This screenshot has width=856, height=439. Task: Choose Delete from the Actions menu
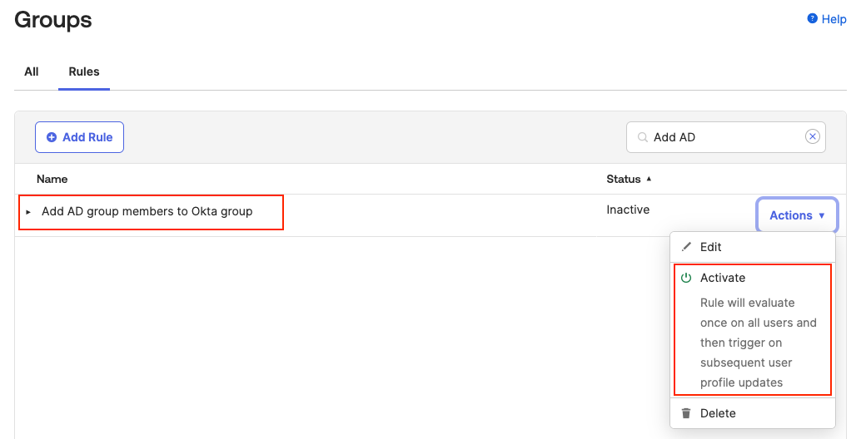click(x=718, y=413)
